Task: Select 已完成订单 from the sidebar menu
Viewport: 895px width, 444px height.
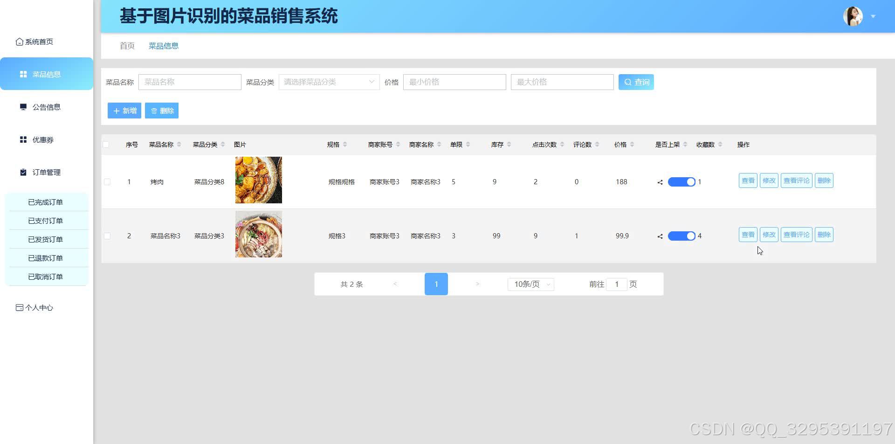Action: pyautogui.click(x=45, y=201)
